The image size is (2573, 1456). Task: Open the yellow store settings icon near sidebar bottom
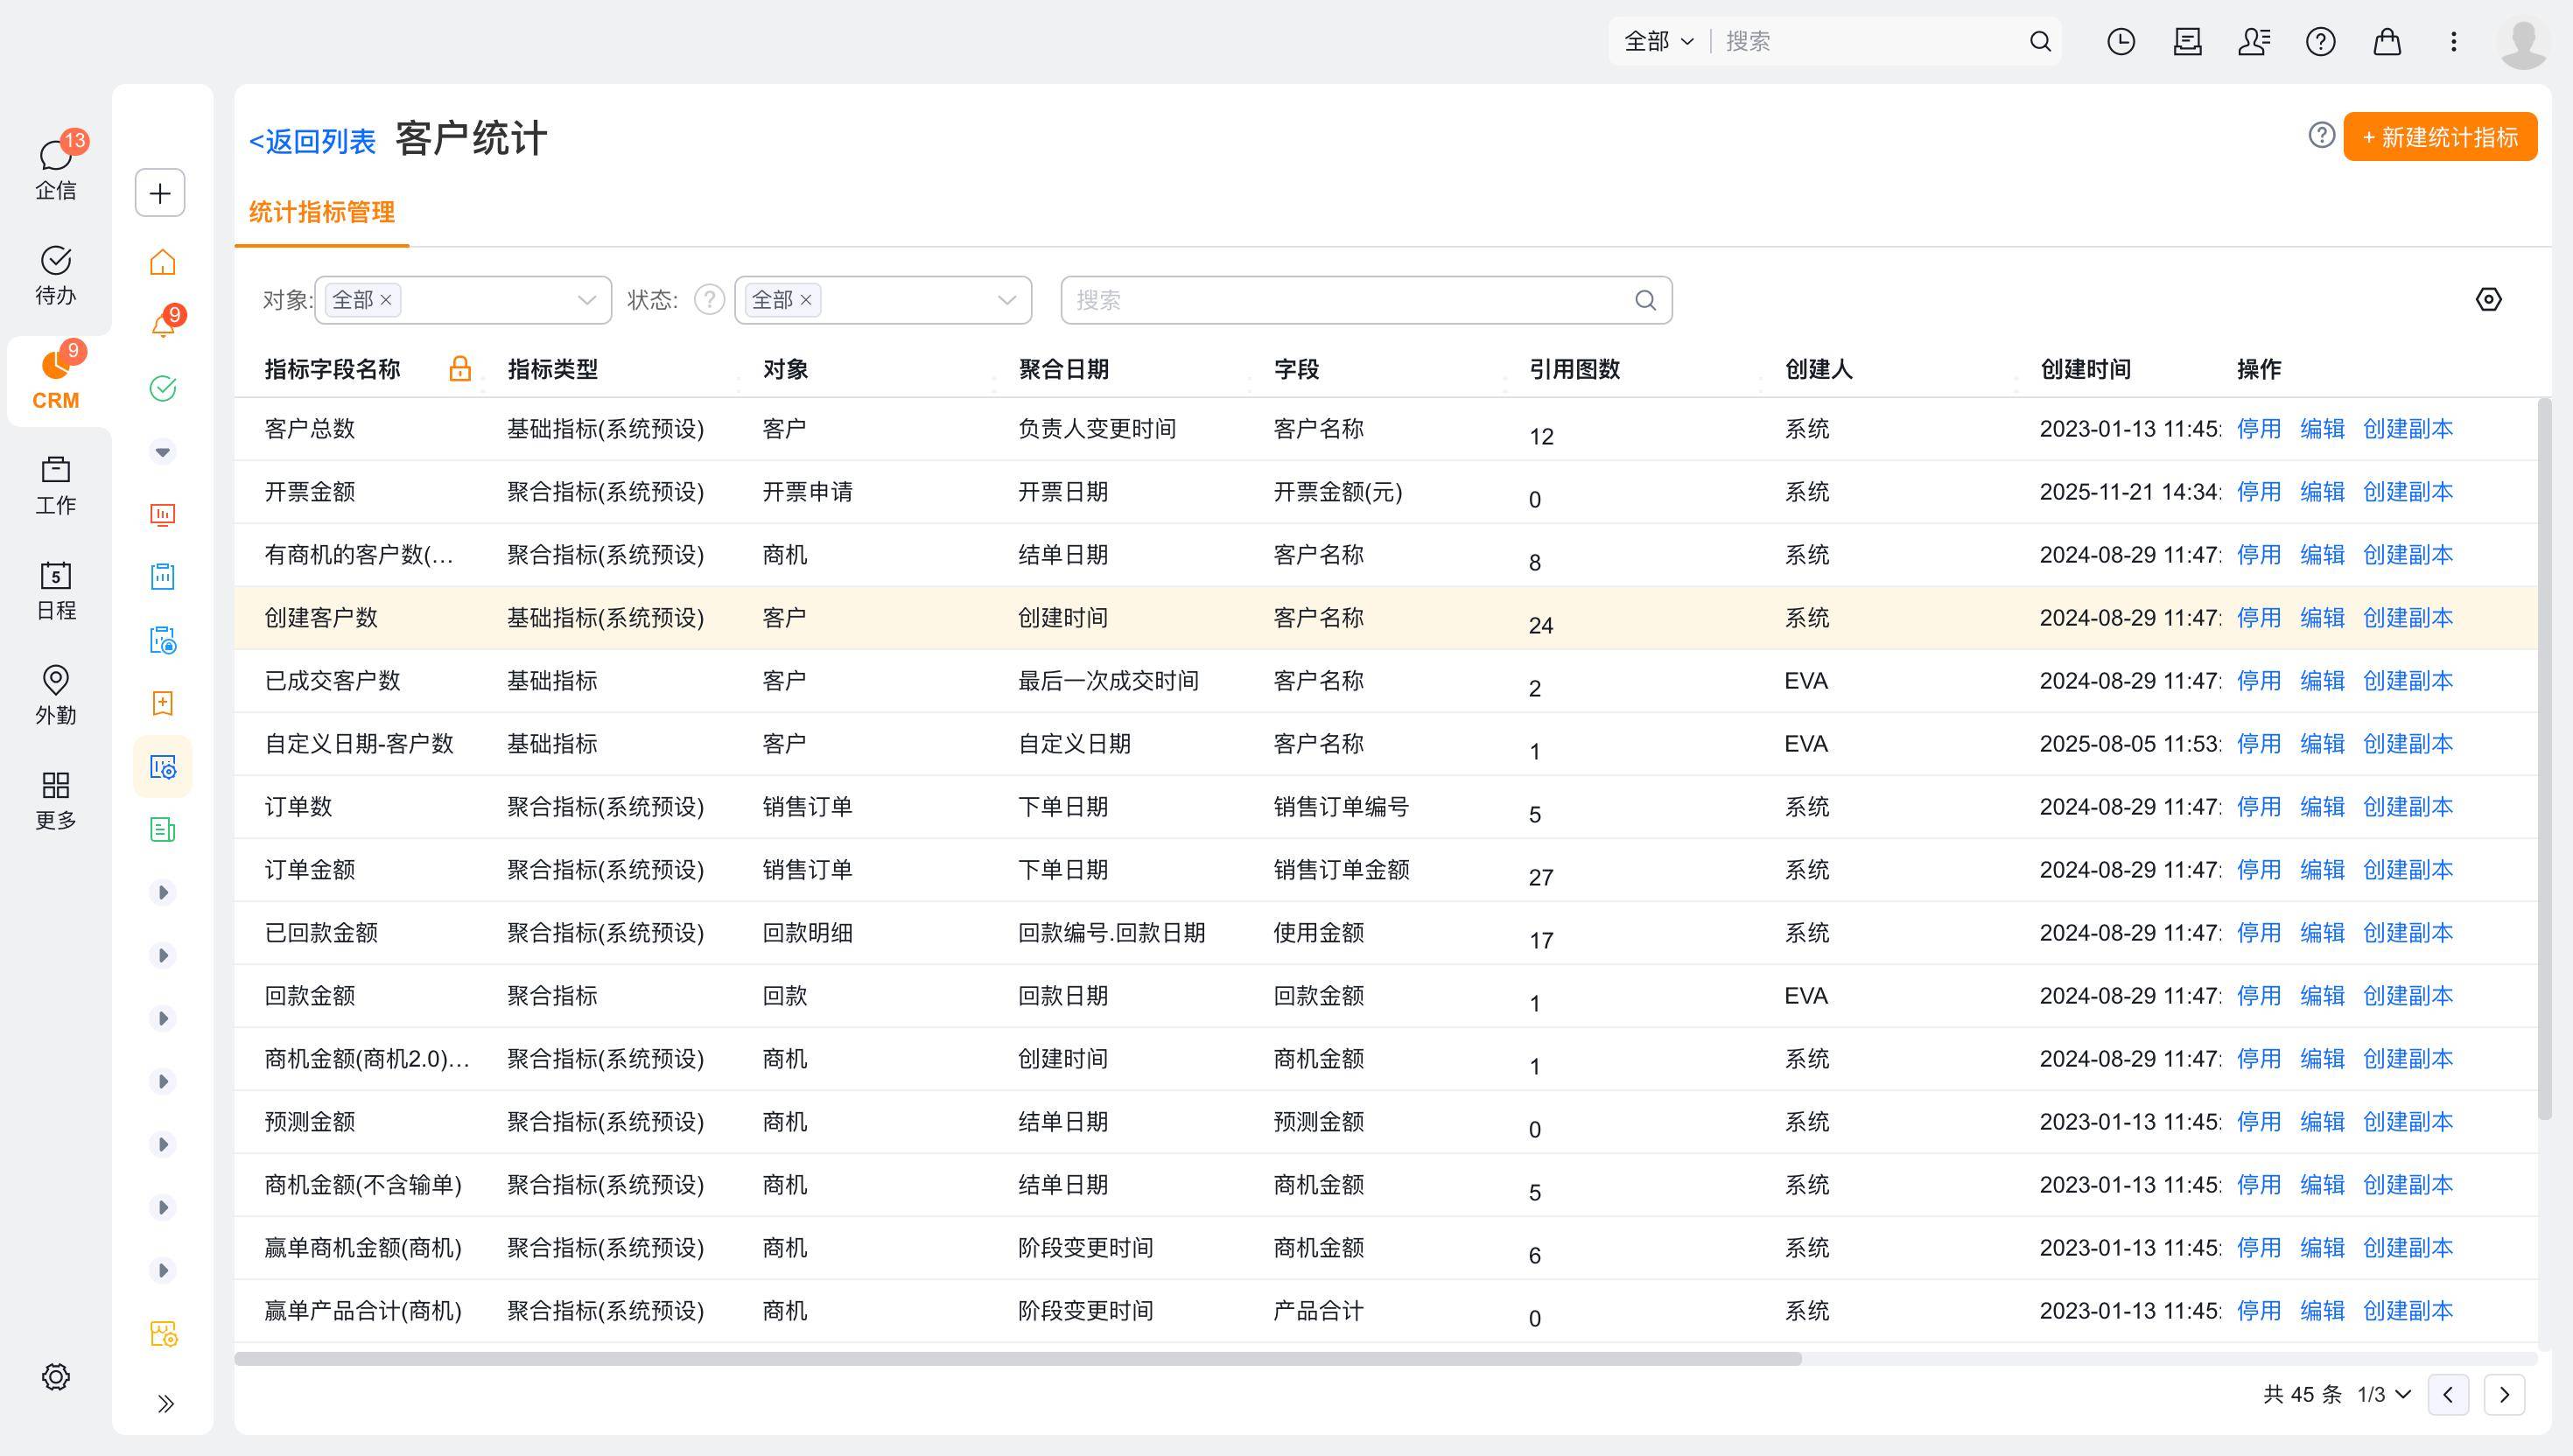coord(163,1334)
